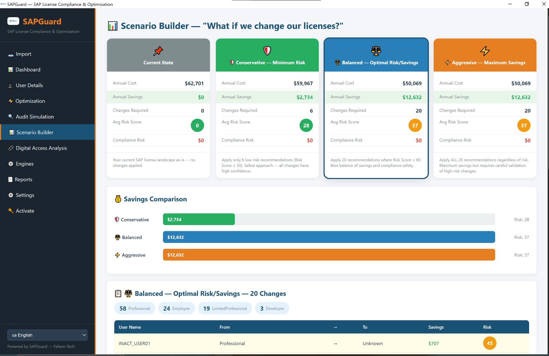Click the bar chart icon beside Scenario Builder title
This screenshot has height=356, width=549.
tap(113, 26)
